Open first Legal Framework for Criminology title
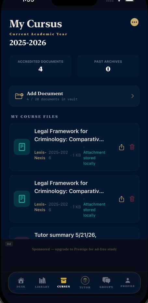 pos(69,135)
